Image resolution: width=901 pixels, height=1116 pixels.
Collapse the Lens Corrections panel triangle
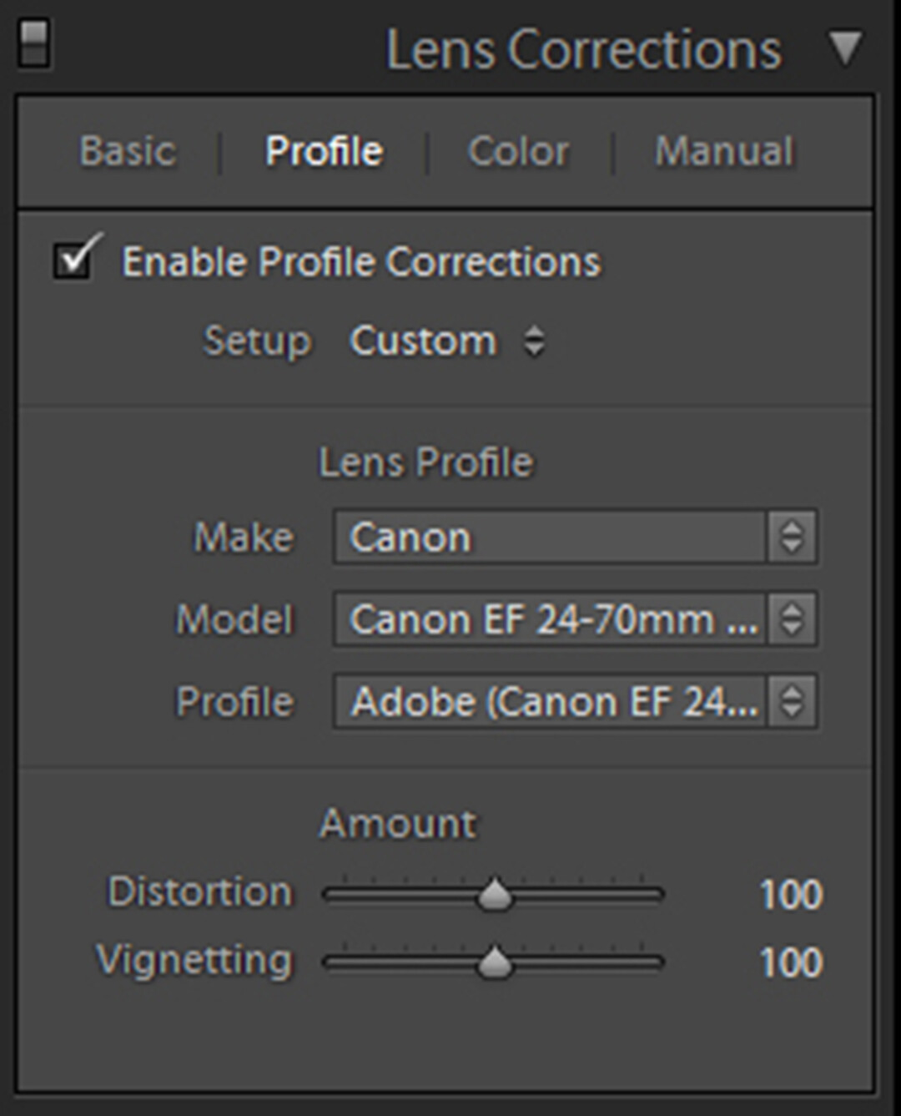tap(844, 48)
